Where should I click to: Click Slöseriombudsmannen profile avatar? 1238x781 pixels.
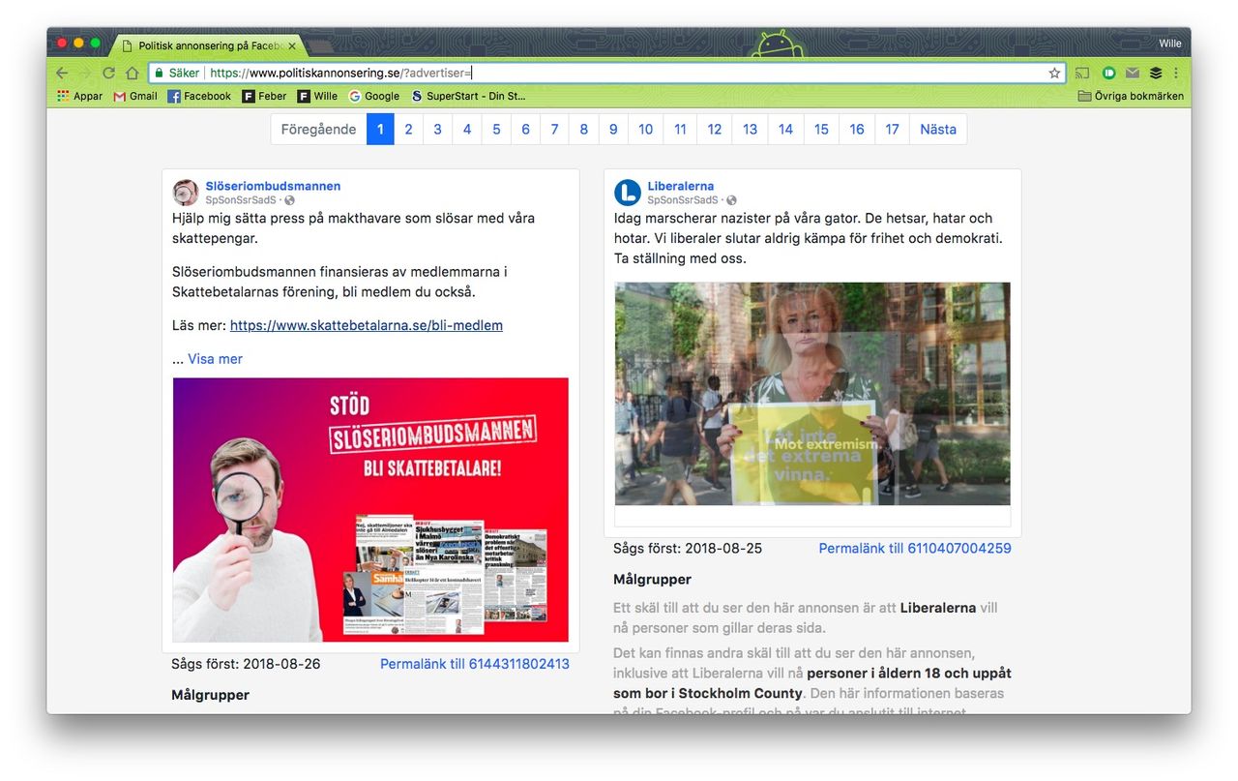point(186,192)
